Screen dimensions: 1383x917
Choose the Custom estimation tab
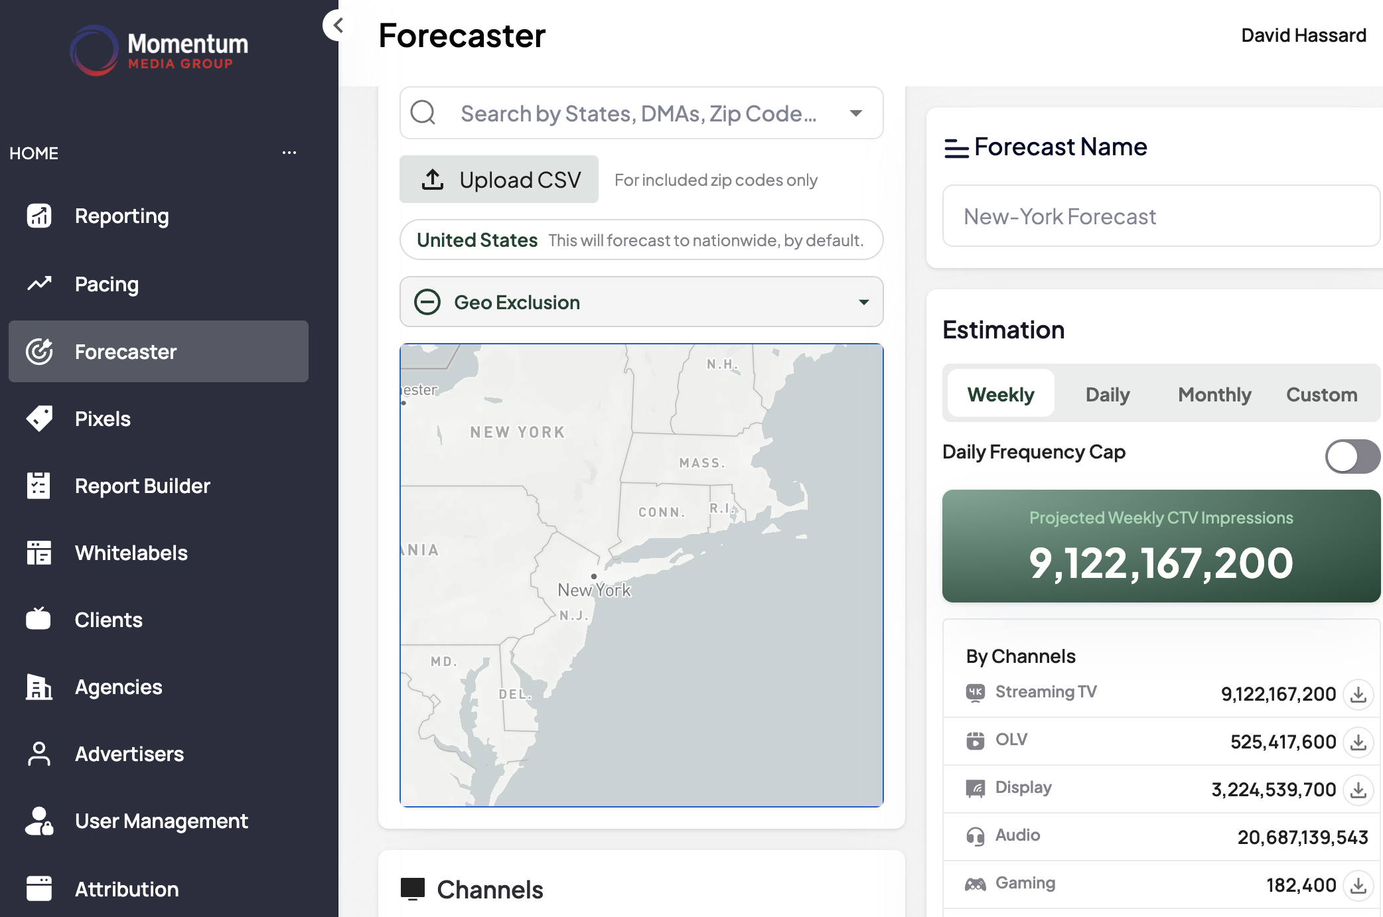coord(1321,395)
